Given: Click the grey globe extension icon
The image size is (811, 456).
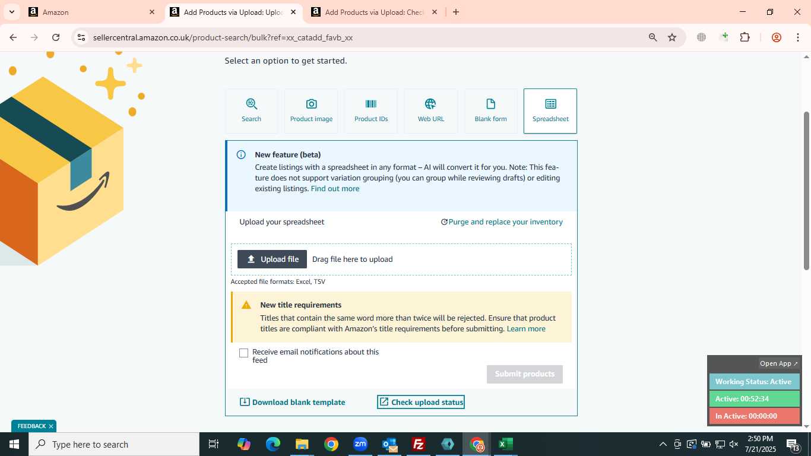Looking at the screenshot, I should (x=702, y=37).
